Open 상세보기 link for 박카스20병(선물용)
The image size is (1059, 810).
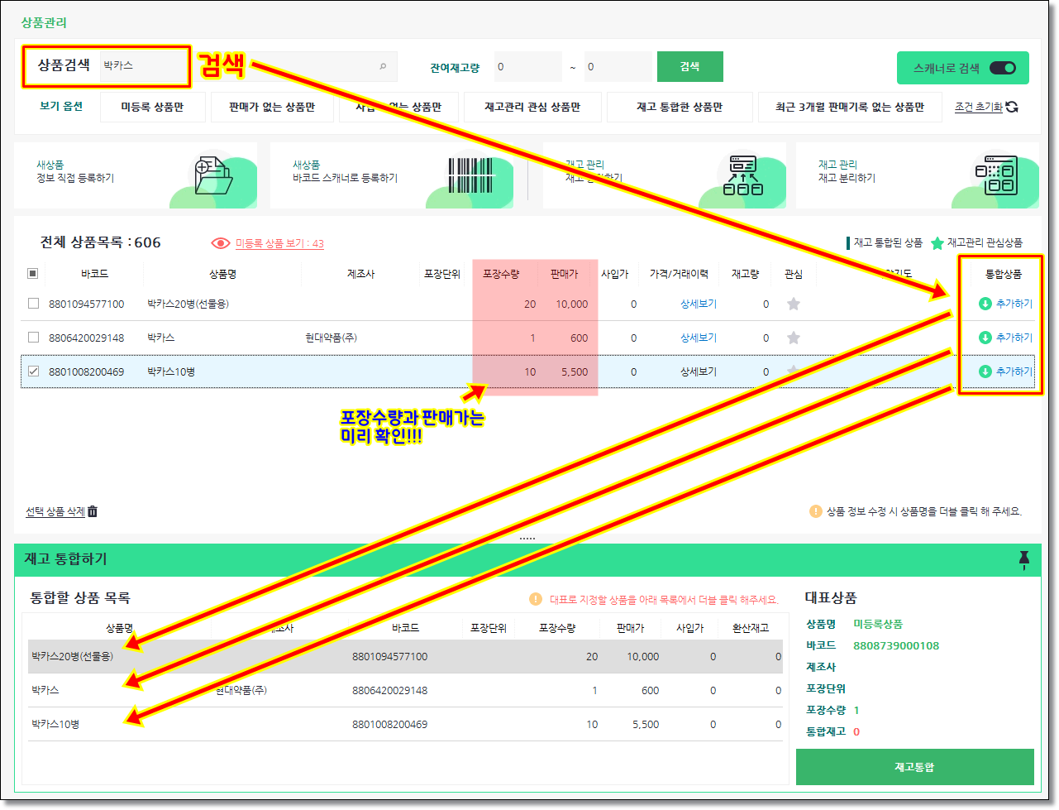coord(698,304)
